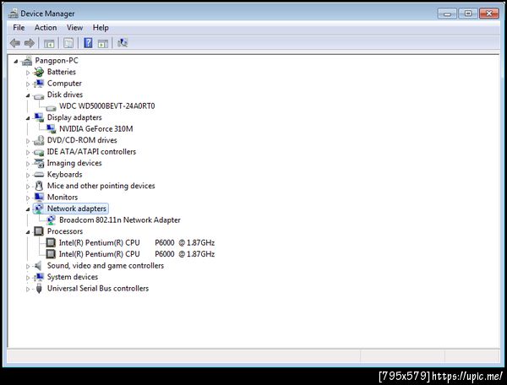Click the Show/Hide Console Tree toolbar icon

coord(49,43)
